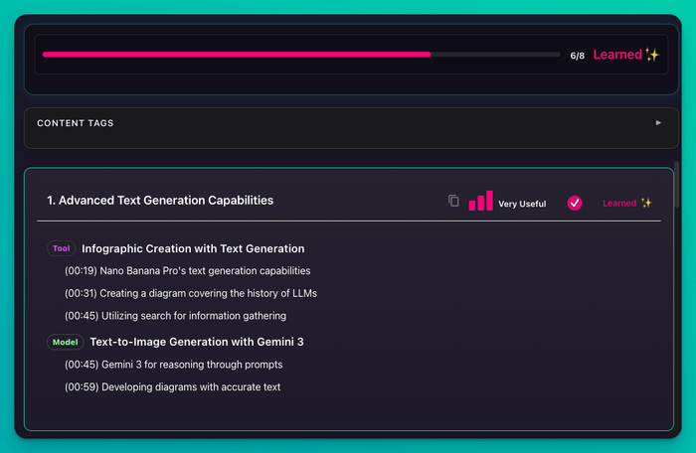Image resolution: width=696 pixels, height=453 pixels.
Task: Jump to 00:19 Nano Banana Pro timestamp
Action: pos(187,270)
